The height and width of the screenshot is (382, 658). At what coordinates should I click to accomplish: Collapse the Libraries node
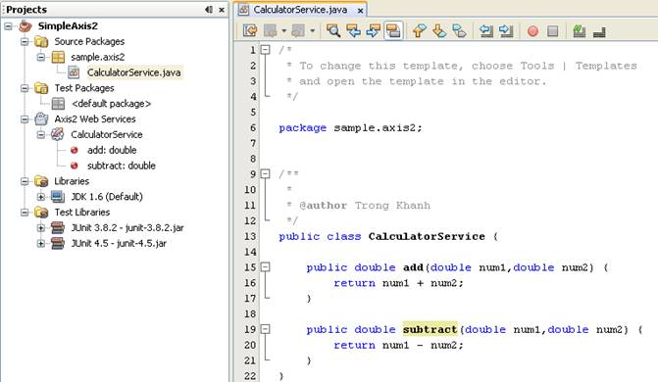point(25,181)
